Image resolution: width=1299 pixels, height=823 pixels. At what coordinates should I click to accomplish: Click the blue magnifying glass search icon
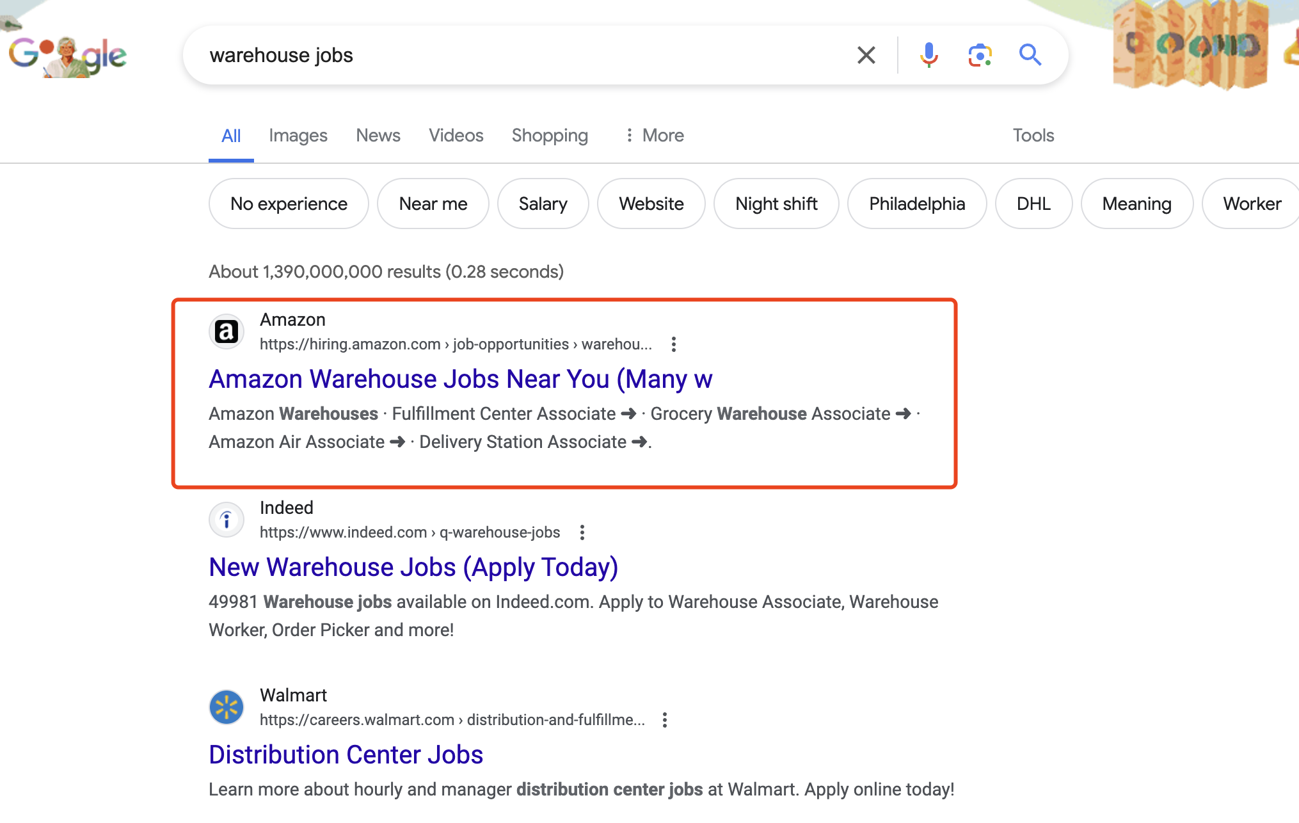[1030, 55]
